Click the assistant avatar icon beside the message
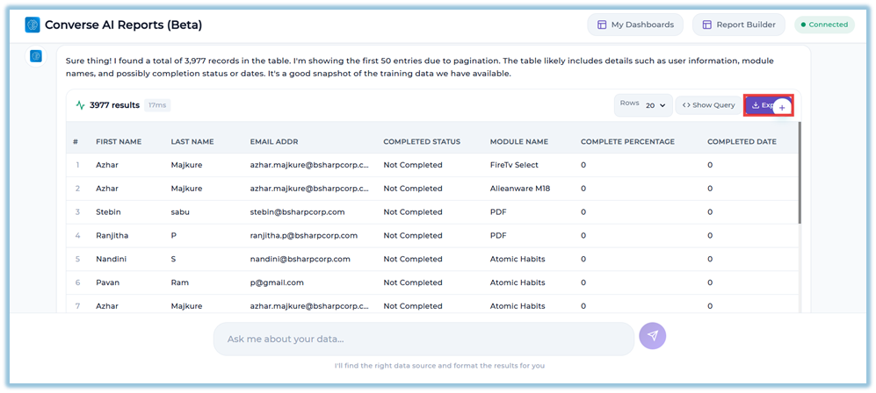Viewport: 876px width, 393px height. coord(36,56)
